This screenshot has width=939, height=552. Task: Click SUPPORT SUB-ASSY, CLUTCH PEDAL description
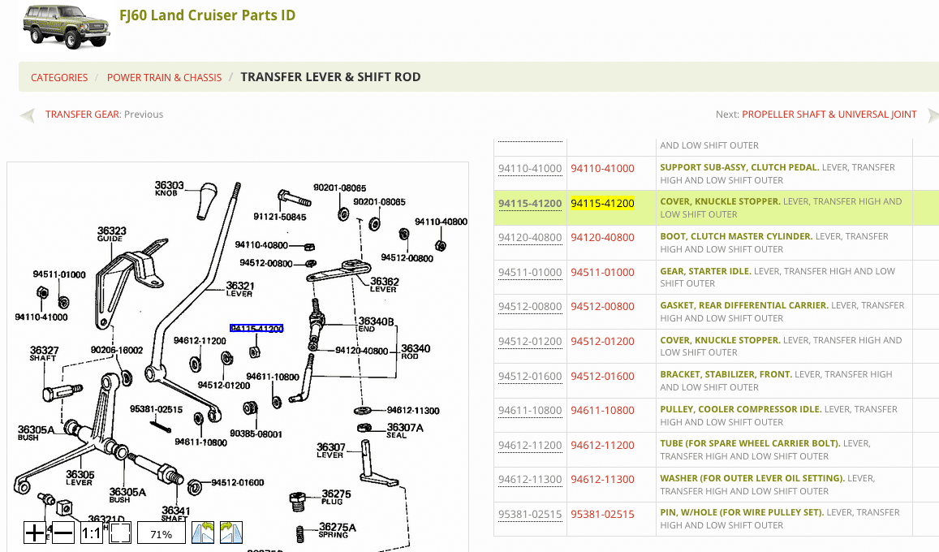[x=739, y=168]
